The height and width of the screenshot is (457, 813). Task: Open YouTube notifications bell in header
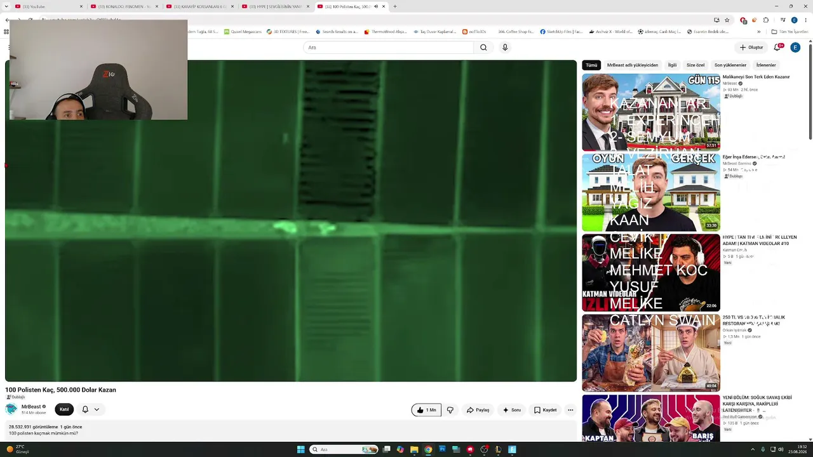click(777, 47)
